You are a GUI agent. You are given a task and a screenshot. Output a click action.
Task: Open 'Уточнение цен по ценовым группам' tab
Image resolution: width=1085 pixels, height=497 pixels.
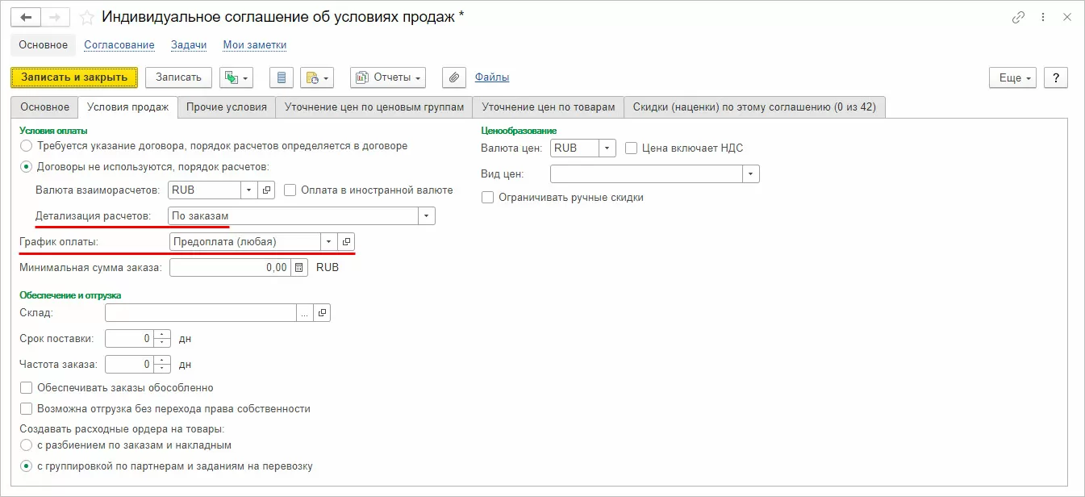[x=374, y=107]
